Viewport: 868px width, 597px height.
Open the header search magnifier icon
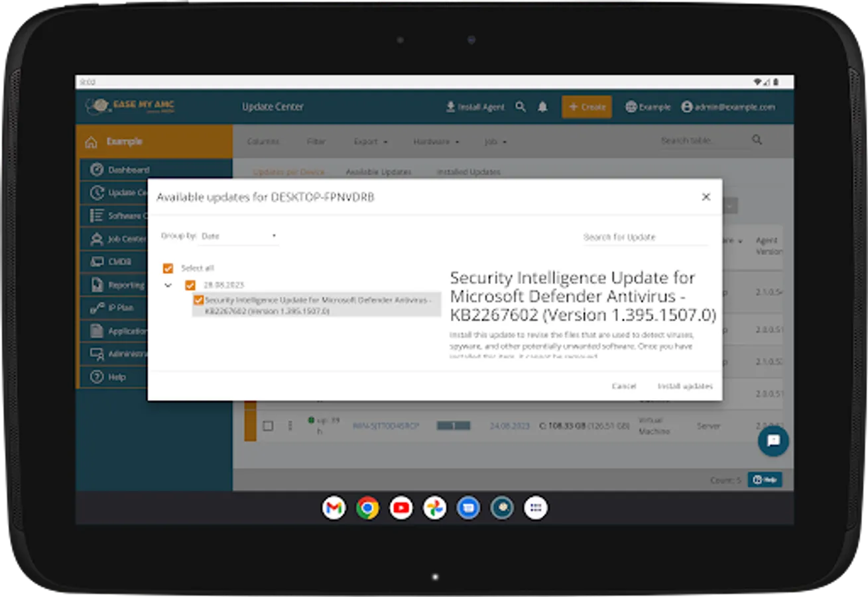521,107
